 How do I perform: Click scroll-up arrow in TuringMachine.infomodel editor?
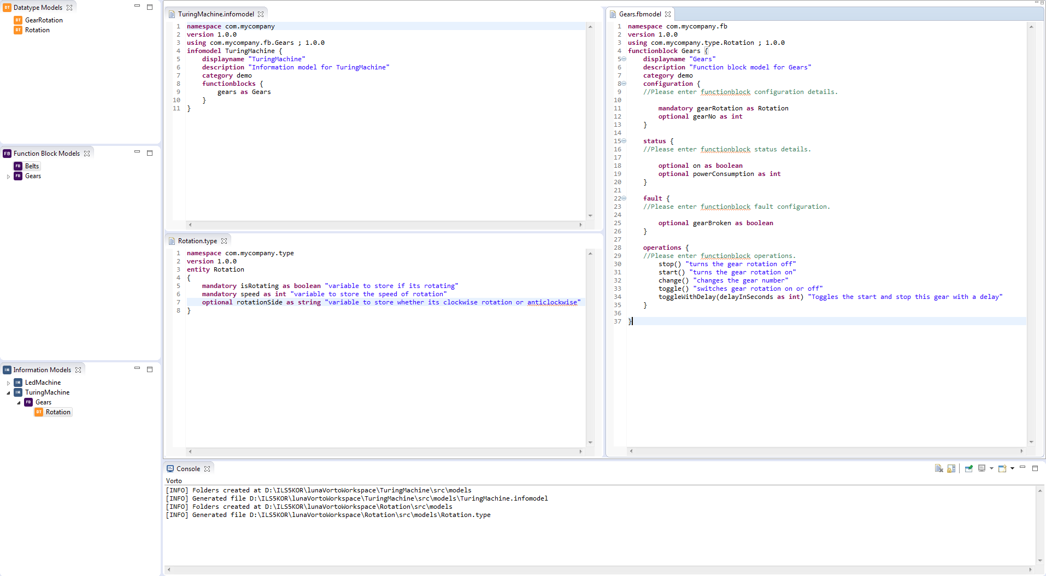[590, 26]
